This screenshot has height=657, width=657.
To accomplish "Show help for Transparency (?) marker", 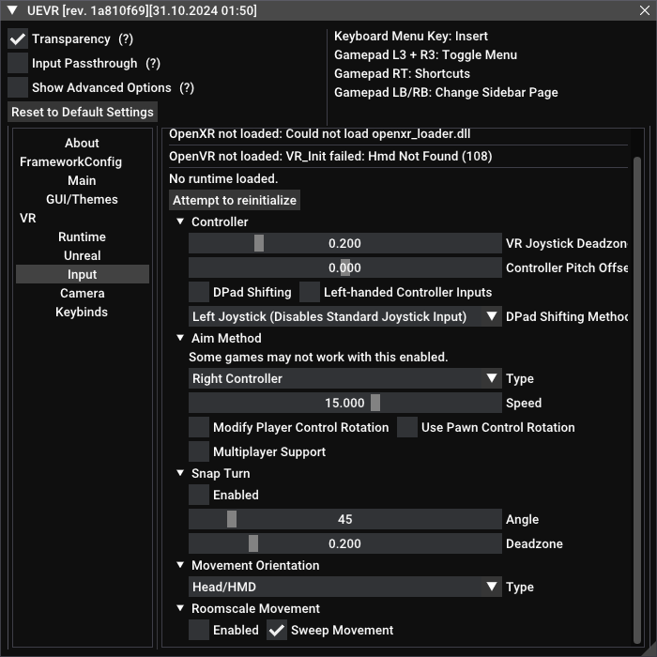I will coord(126,39).
